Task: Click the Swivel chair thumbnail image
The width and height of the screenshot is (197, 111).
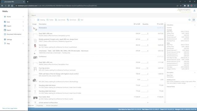Action: click(x=35, y=46)
